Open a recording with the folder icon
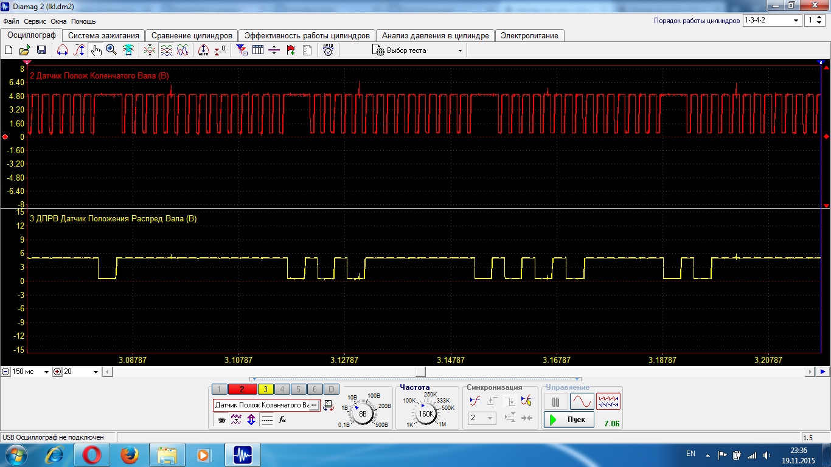 coord(25,50)
